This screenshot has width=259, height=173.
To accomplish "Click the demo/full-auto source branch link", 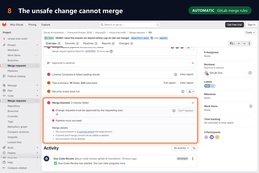I will pos(140,38).
